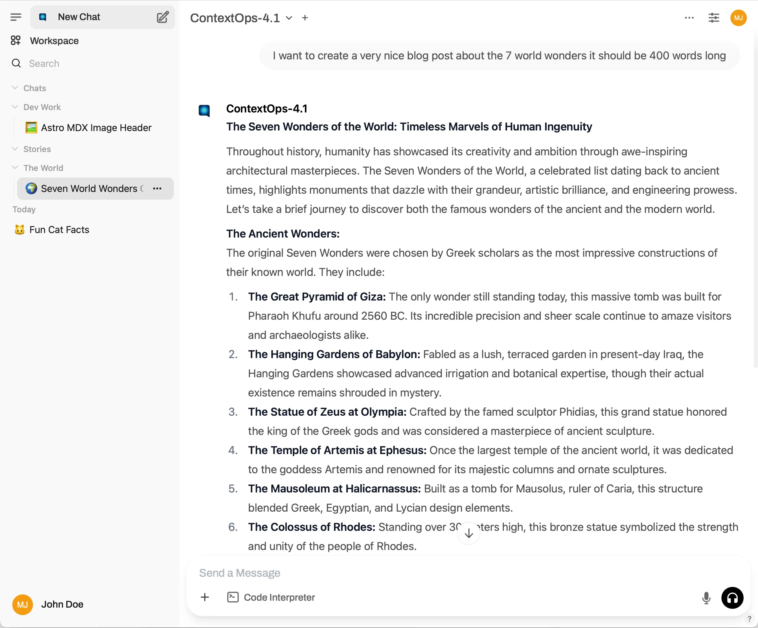Click the microphone voice input icon
Screen dimensions: 758x628
pyautogui.click(x=706, y=598)
